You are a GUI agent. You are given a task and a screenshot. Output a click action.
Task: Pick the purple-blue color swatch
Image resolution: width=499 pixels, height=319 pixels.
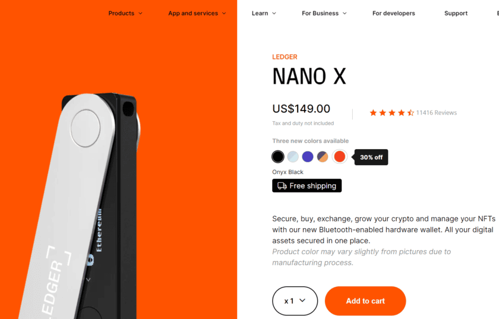point(308,157)
